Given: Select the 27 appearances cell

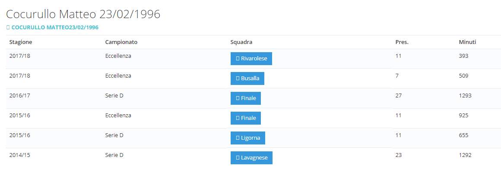Looking at the screenshot, I should tap(399, 96).
